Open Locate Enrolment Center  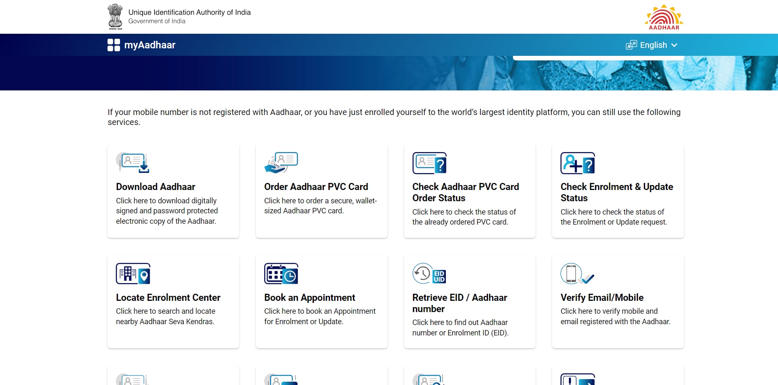click(173, 302)
